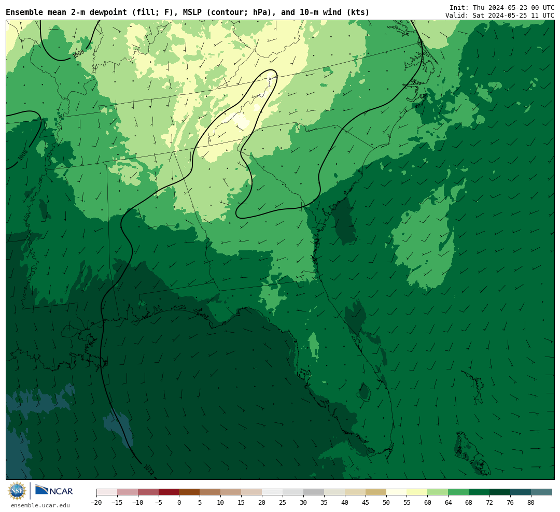The width and height of the screenshot is (560, 512).
Task: Click the Init: Thu 2024-05-23 00 UTC text
Action: tap(502, 7)
